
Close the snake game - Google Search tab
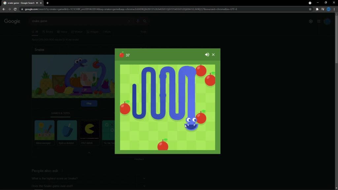(x=41, y=3)
